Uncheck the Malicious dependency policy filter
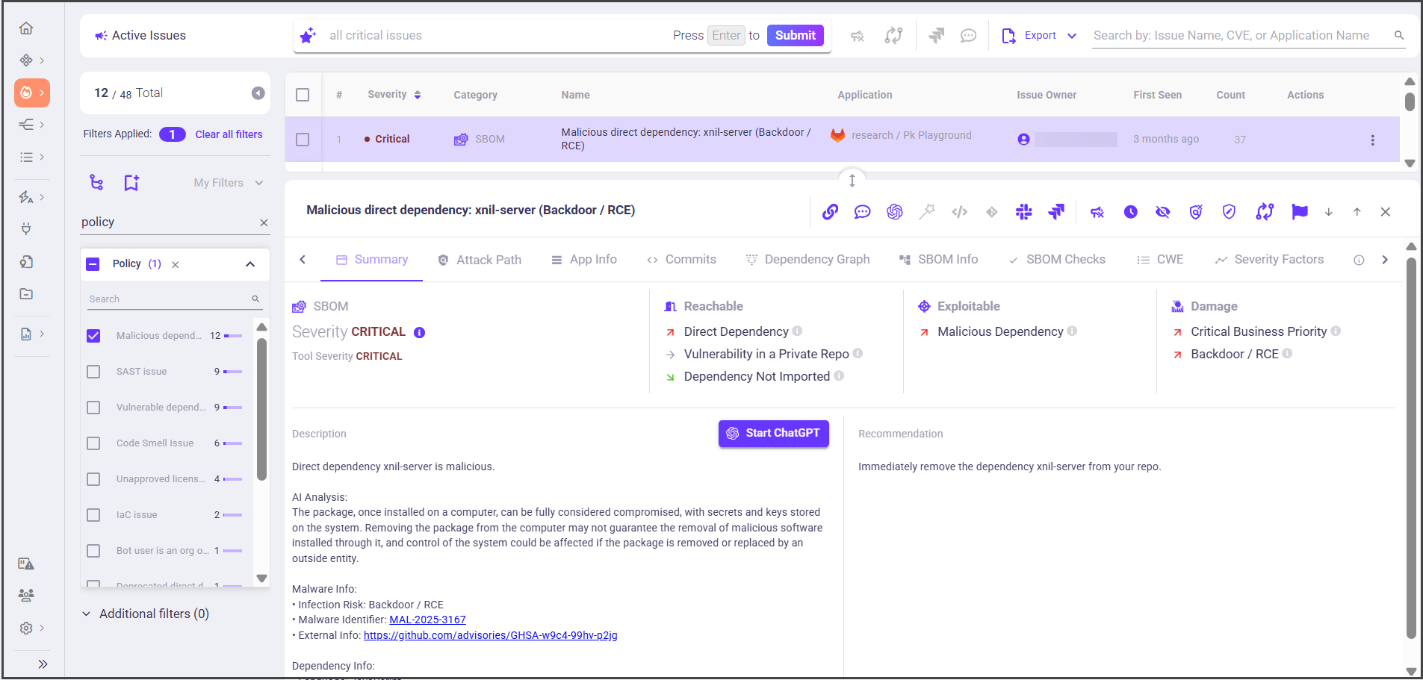 pos(93,336)
